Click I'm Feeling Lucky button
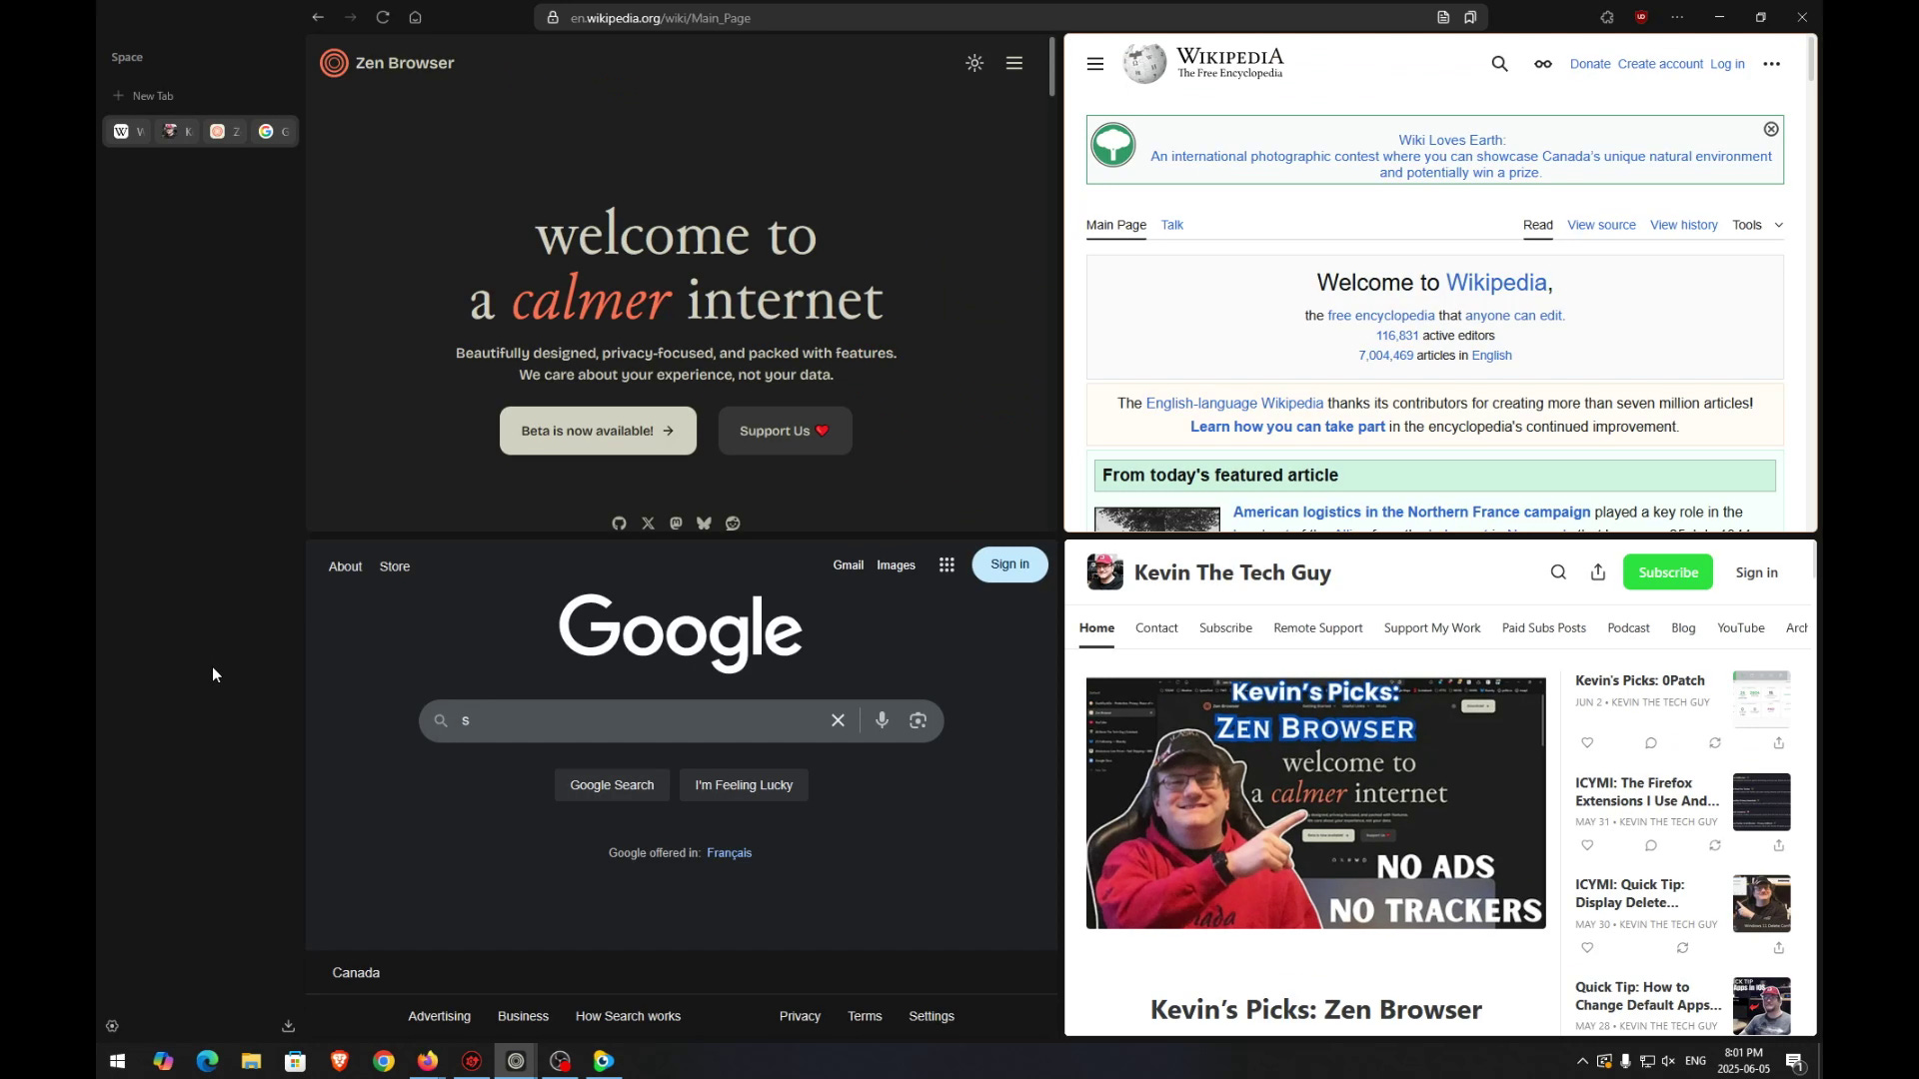1919x1079 pixels. (744, 785)
